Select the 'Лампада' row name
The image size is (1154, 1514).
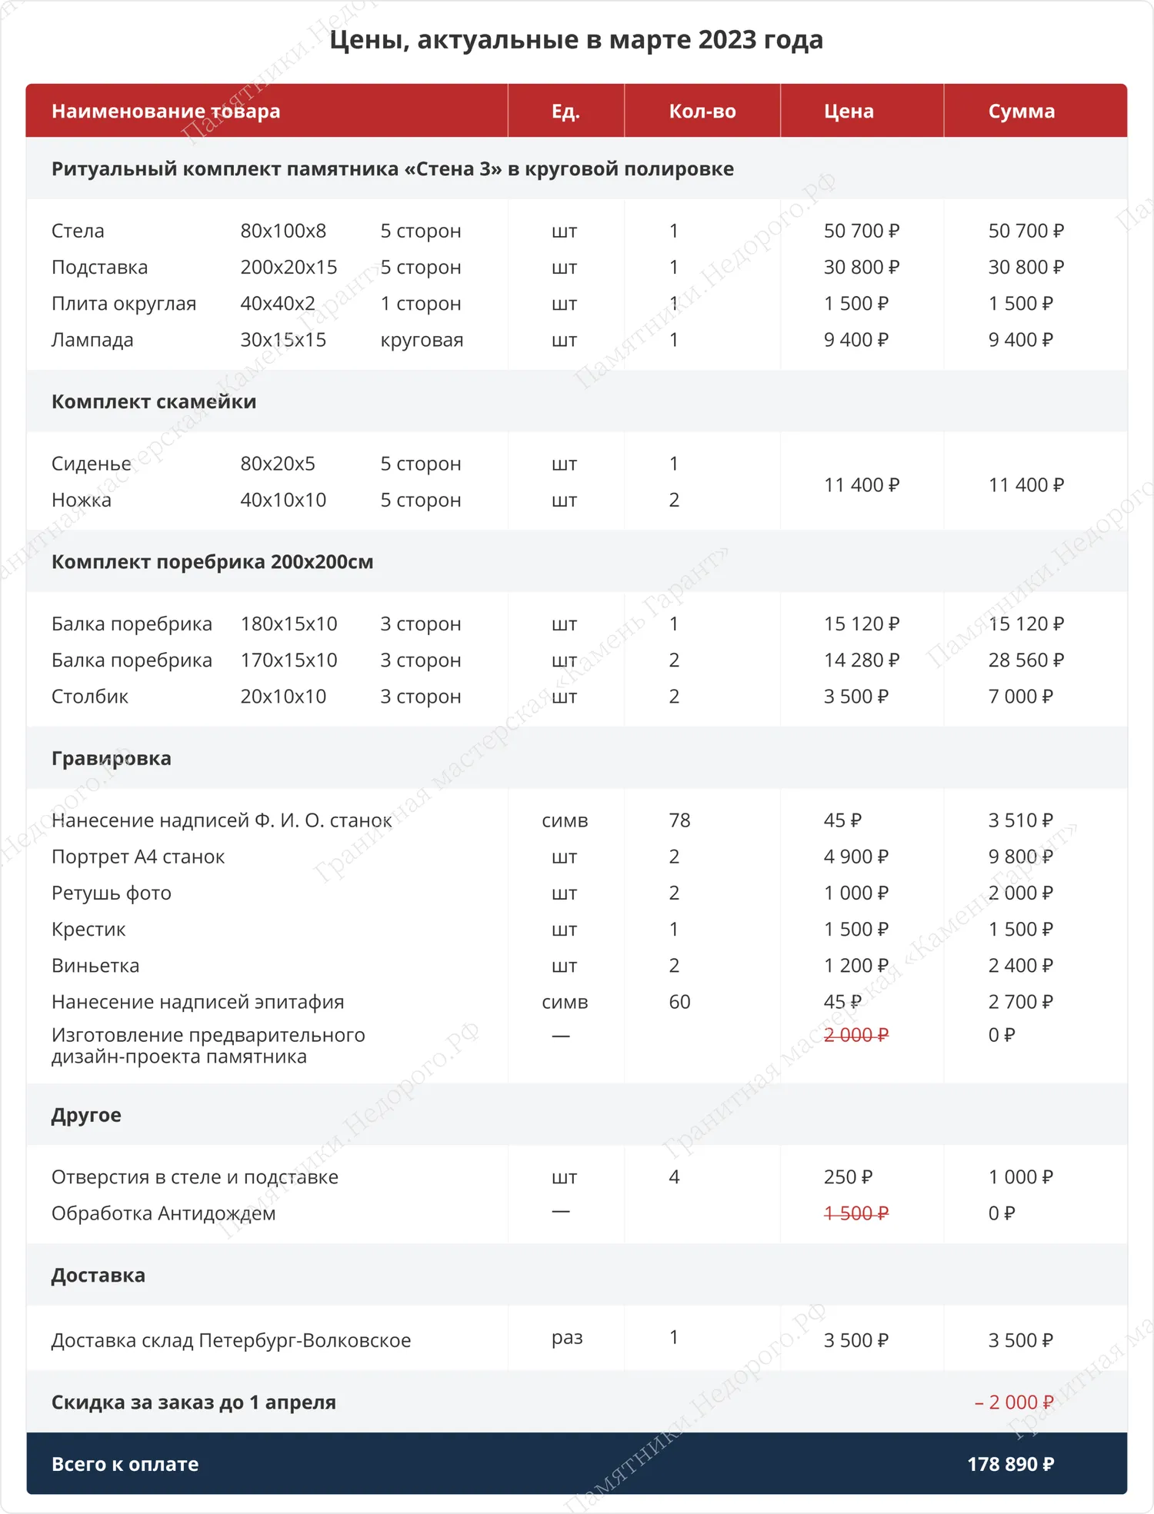click(92, 340)
